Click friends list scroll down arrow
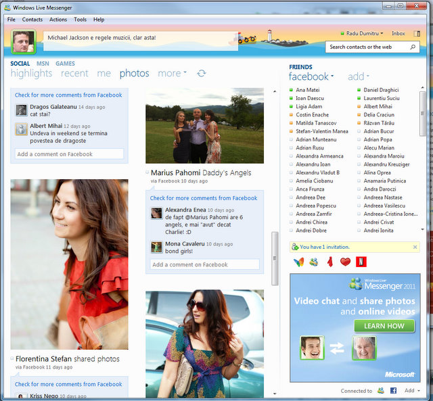The image size is (433, 401). [x=422, y=230]
